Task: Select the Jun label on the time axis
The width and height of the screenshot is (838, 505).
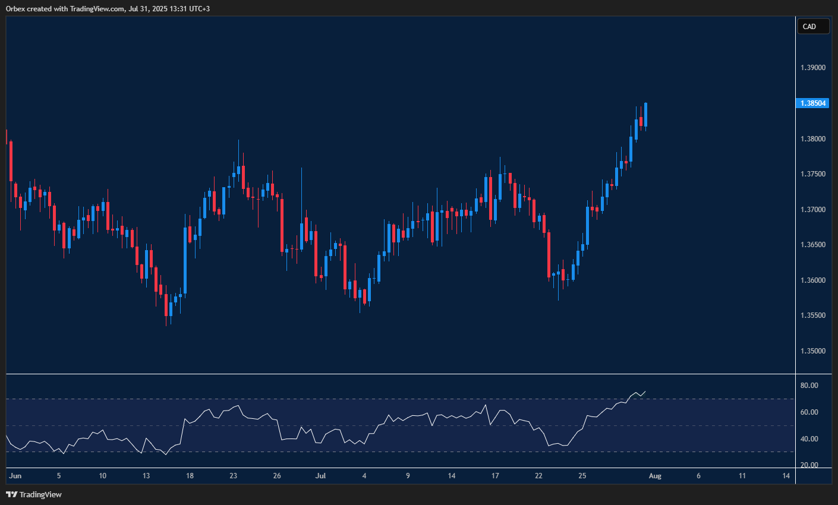Action: pyautogui.click(x=15, y=476)
